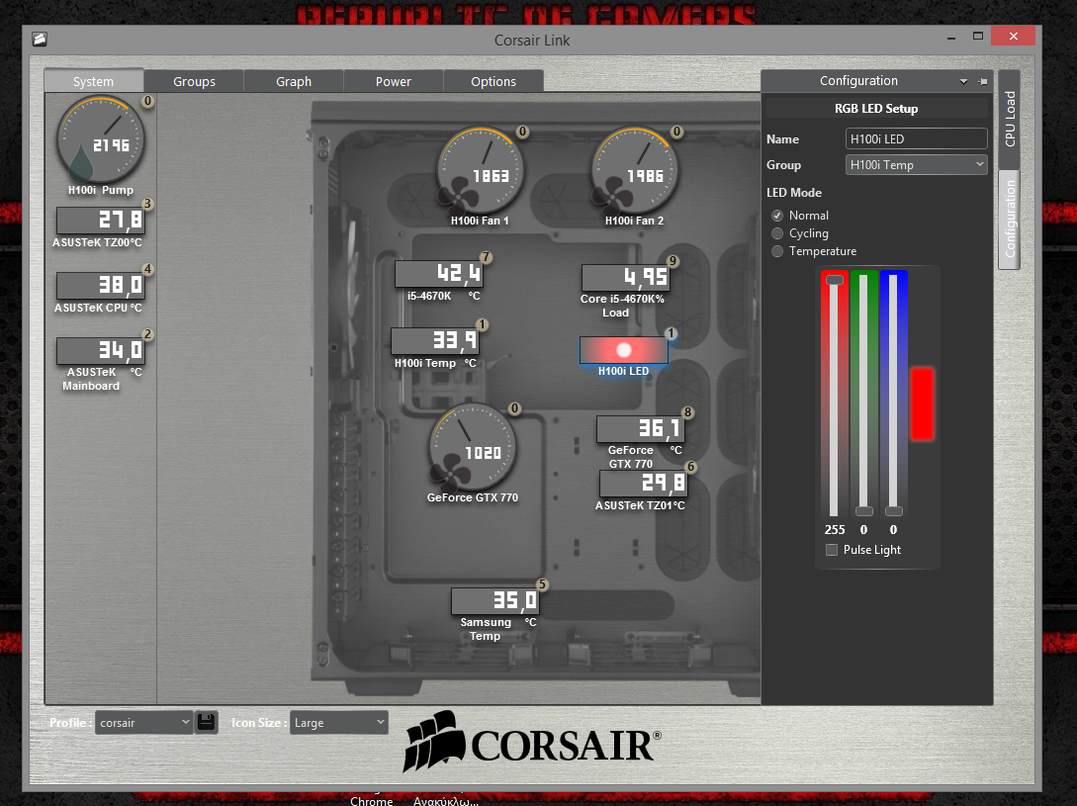Expand the Configuration panel dropdown arrow

click(963, 81)
